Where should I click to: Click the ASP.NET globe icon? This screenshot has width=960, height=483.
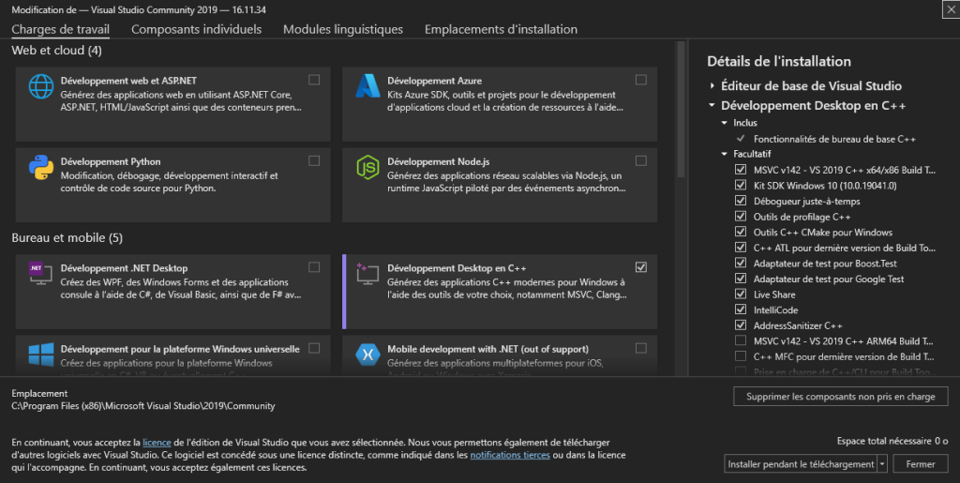(41, 86)
